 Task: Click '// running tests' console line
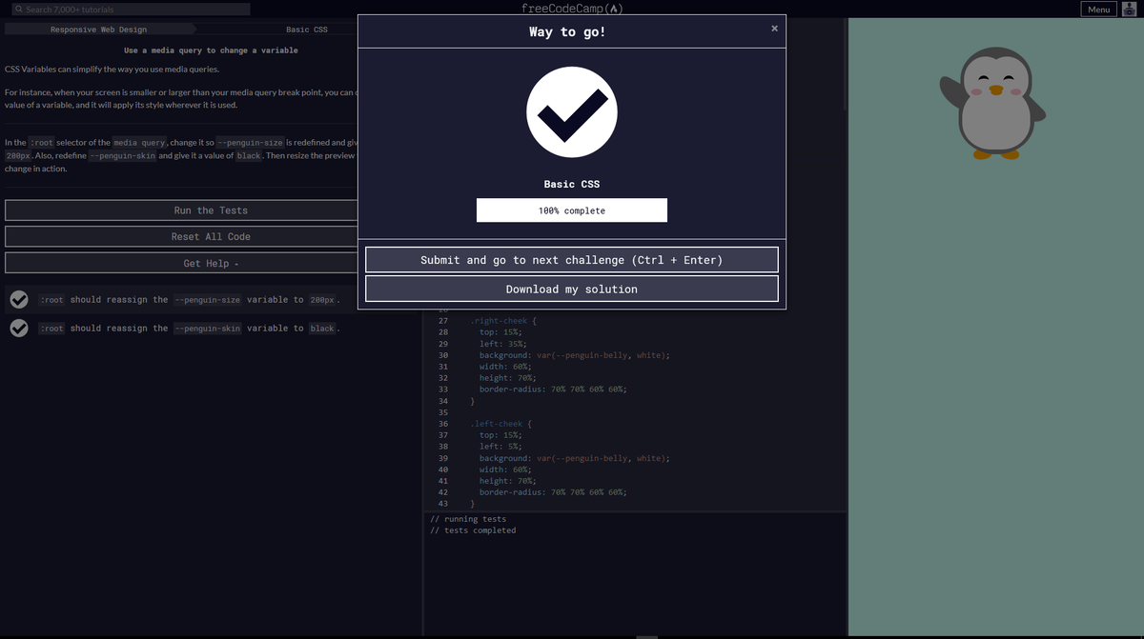[x=468, y=519]
